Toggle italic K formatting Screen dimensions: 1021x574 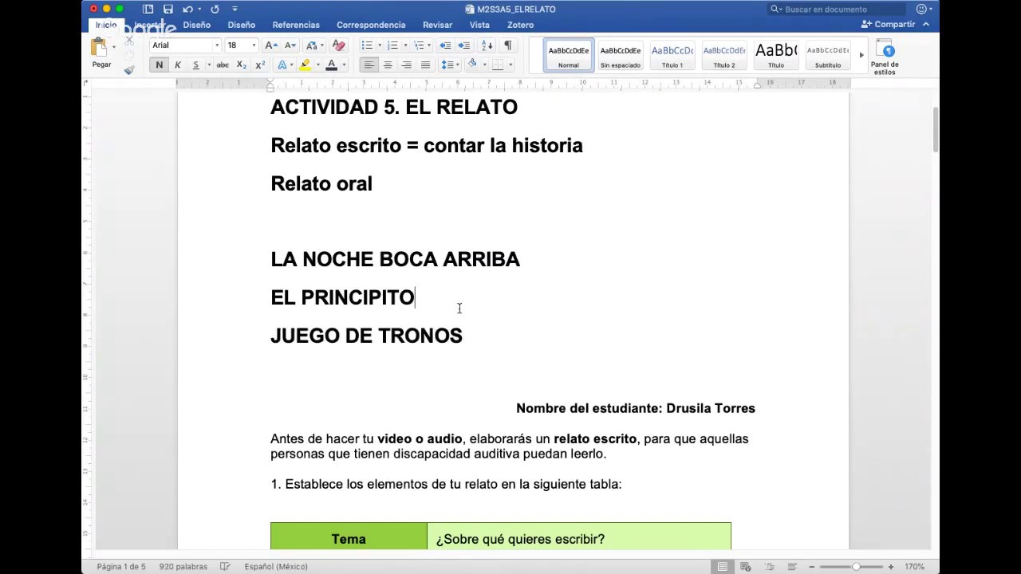point(177,65)
